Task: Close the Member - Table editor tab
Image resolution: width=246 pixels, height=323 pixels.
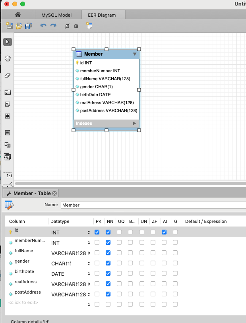Action: 55,193
